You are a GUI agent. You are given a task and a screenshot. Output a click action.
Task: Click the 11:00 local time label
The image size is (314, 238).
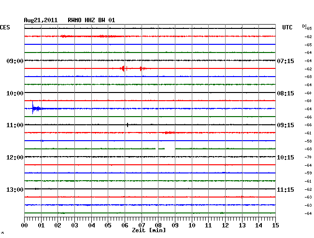pos(15,125)
